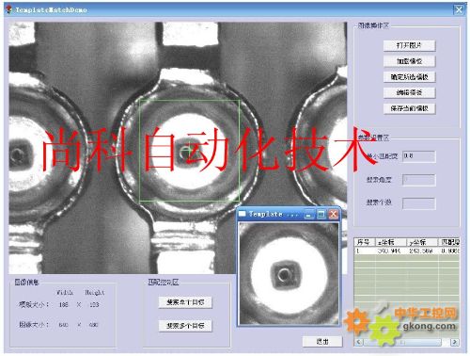Click the green match crosshair in image

tap(188, 152)
